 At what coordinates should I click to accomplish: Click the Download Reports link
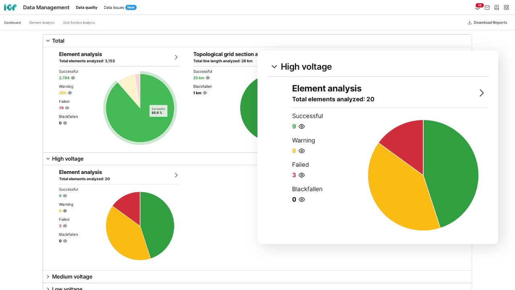[490, 23]
